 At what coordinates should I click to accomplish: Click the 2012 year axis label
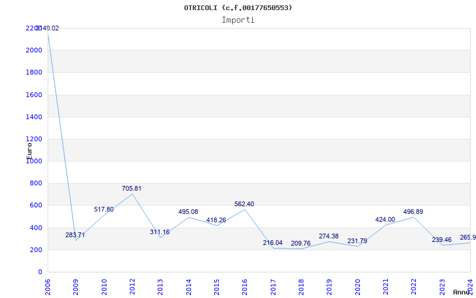point(132,287)
